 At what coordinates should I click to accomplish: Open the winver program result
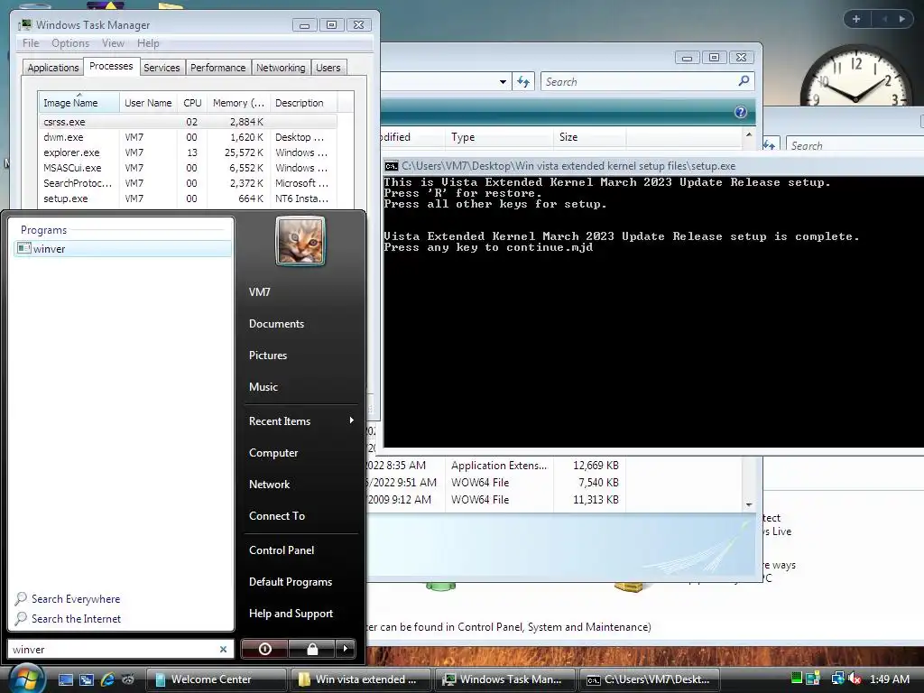pyautogui.click(x=123, y=249)
